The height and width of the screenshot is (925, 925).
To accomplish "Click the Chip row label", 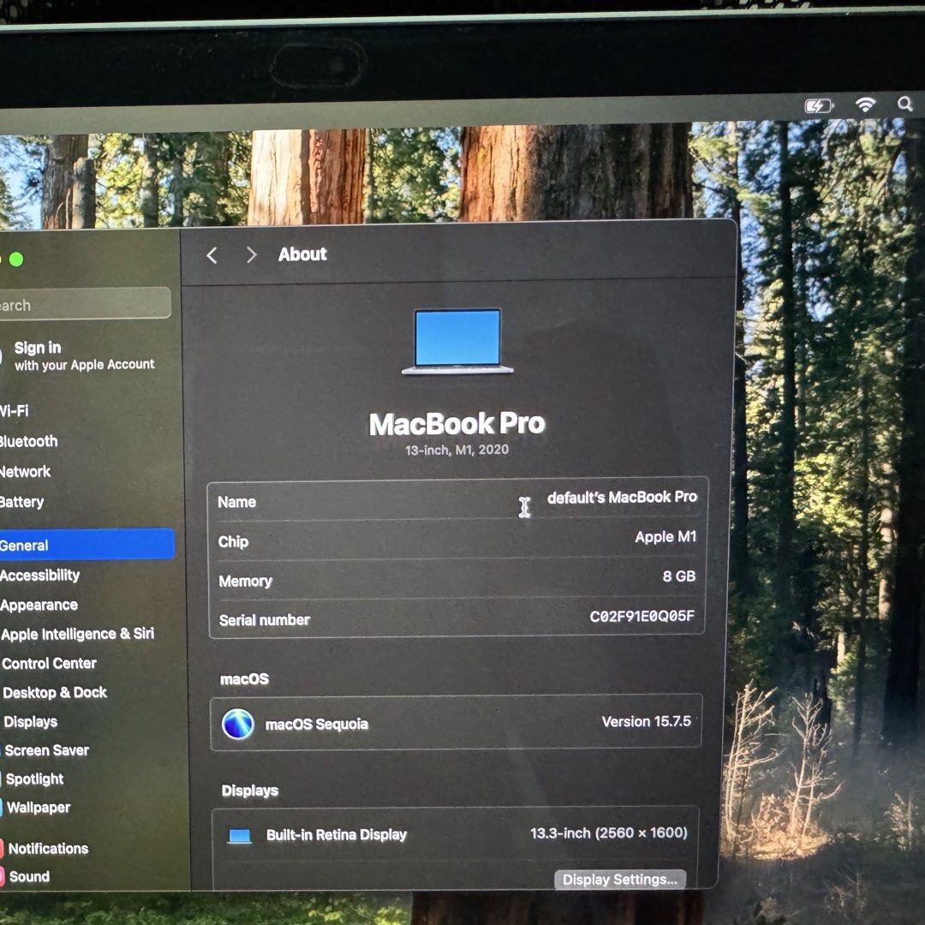I will (x=233, y=541).
